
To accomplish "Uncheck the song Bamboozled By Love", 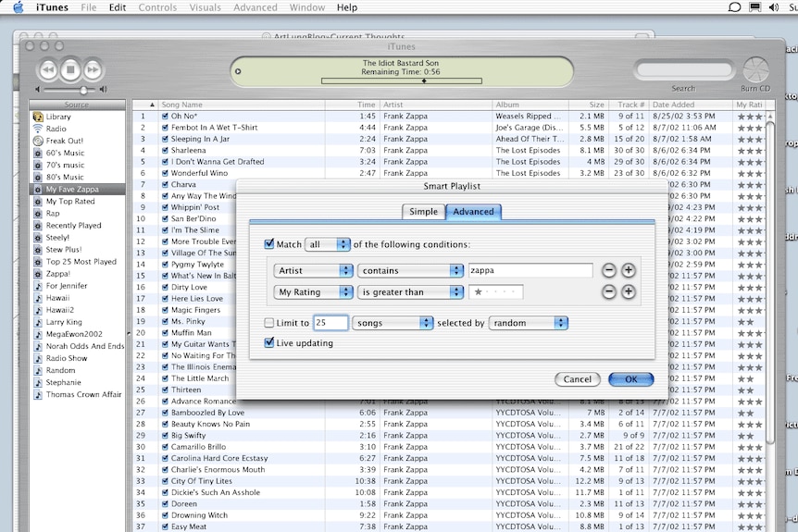I will [x=165, y=413].
